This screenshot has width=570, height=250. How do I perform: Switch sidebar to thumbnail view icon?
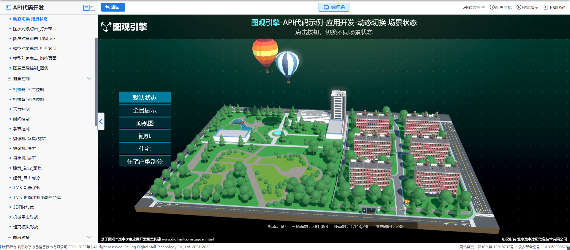(x=92, y=8)
